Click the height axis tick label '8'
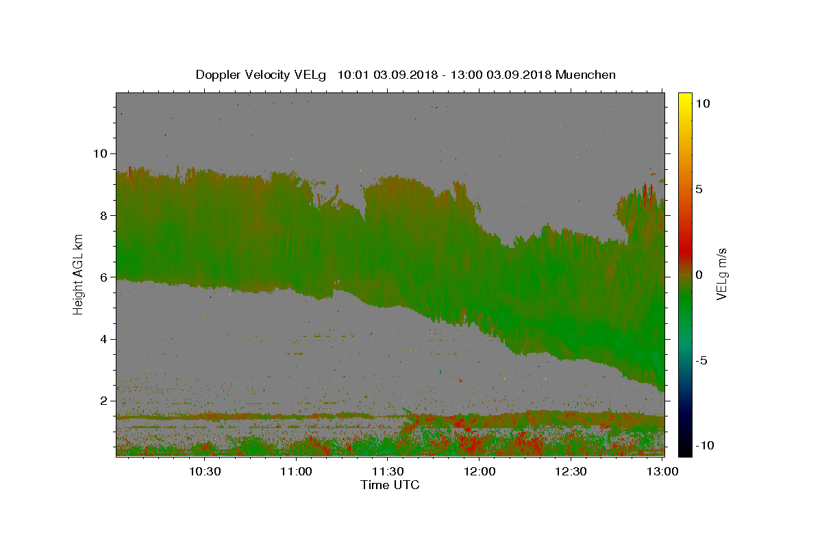The width and height of the screenshot is (822, 548). pyautogui.click(x=105, y=215)
